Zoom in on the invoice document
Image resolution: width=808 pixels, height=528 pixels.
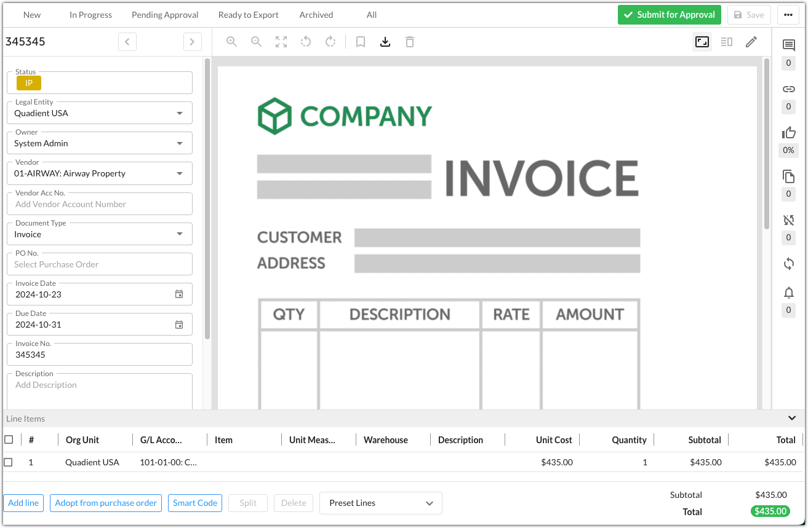(x=231, y=42)
